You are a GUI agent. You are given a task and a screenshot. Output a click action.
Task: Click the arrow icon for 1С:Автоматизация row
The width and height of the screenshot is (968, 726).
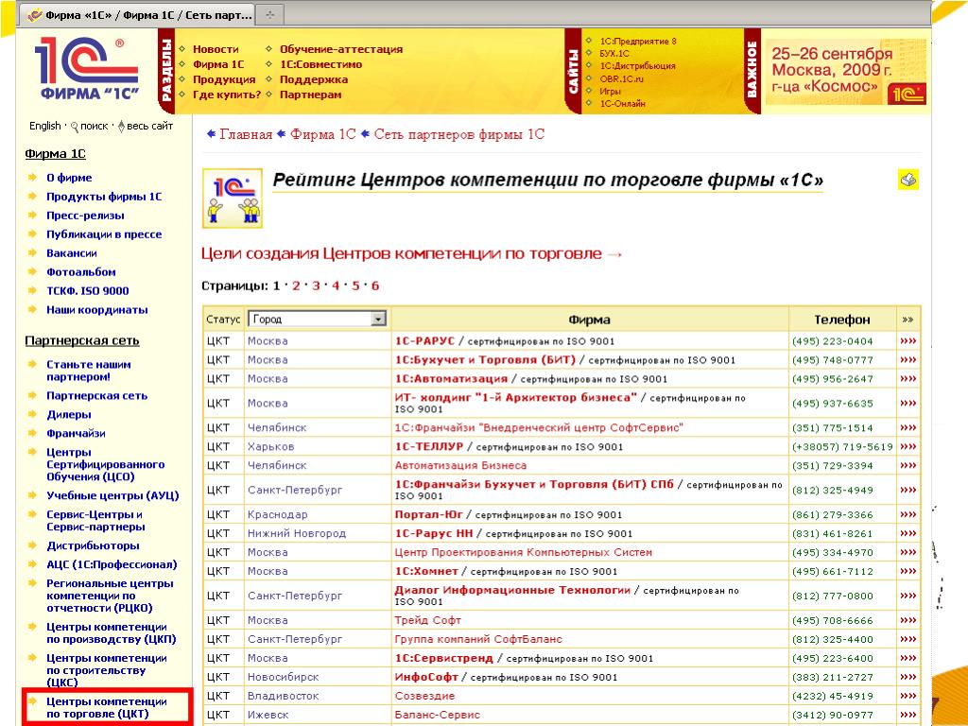tap(907, 378)
